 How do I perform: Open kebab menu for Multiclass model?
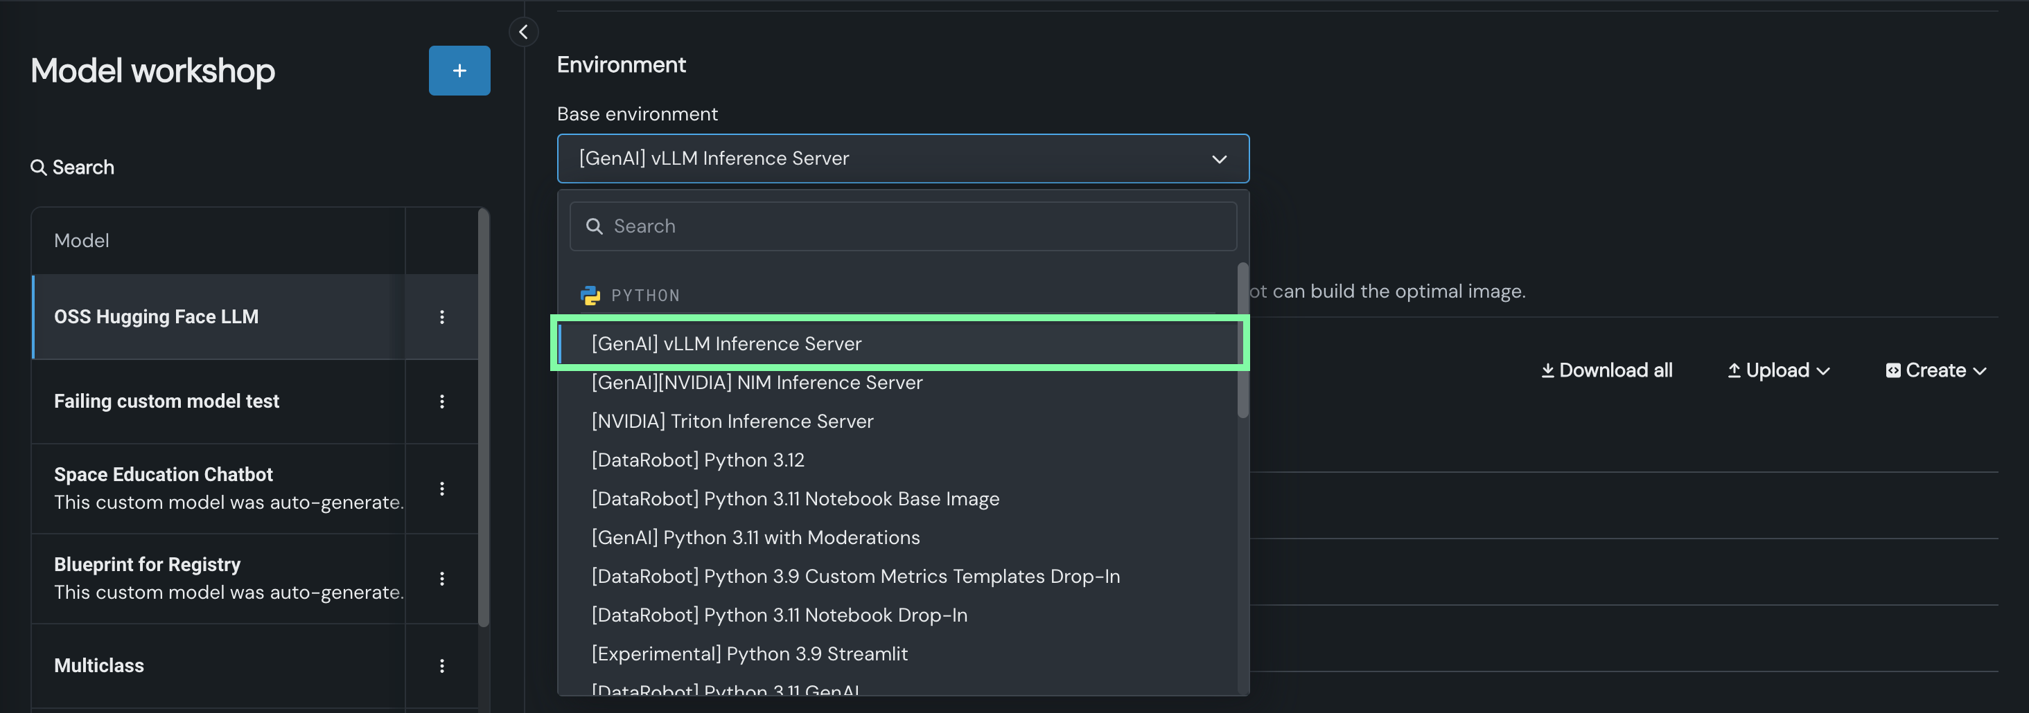coord(442,666)
